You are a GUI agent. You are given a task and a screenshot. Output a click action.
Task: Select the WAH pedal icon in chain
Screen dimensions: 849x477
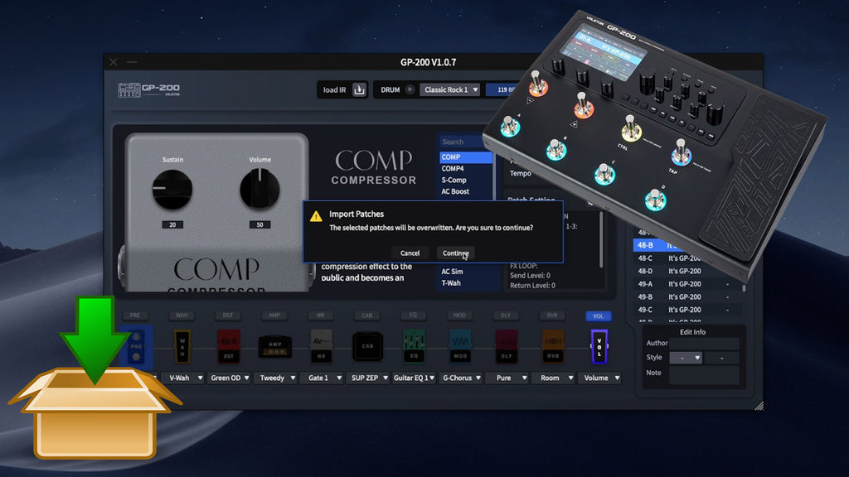pyautogui.click(x=182, y=346)
